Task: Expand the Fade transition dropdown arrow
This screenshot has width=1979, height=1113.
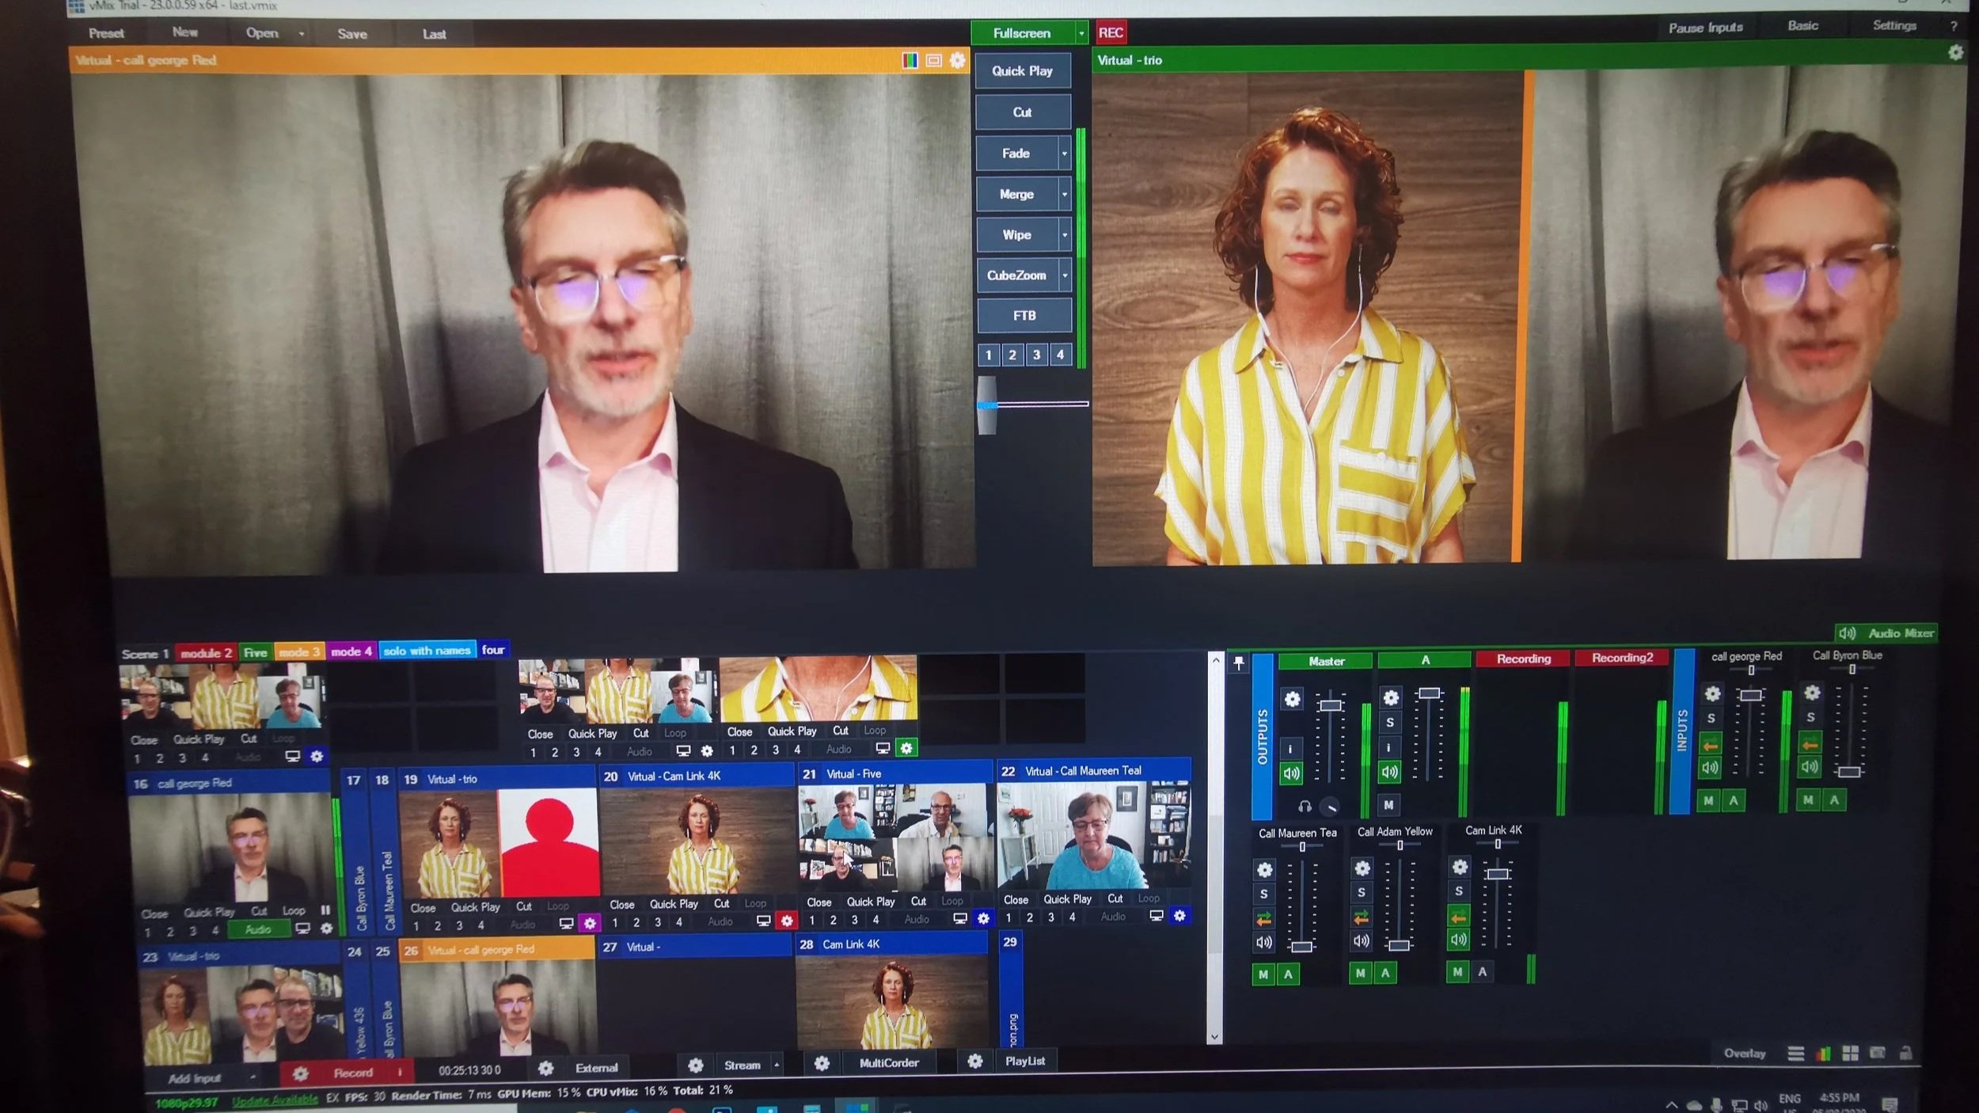Action: click(1064, 154)
